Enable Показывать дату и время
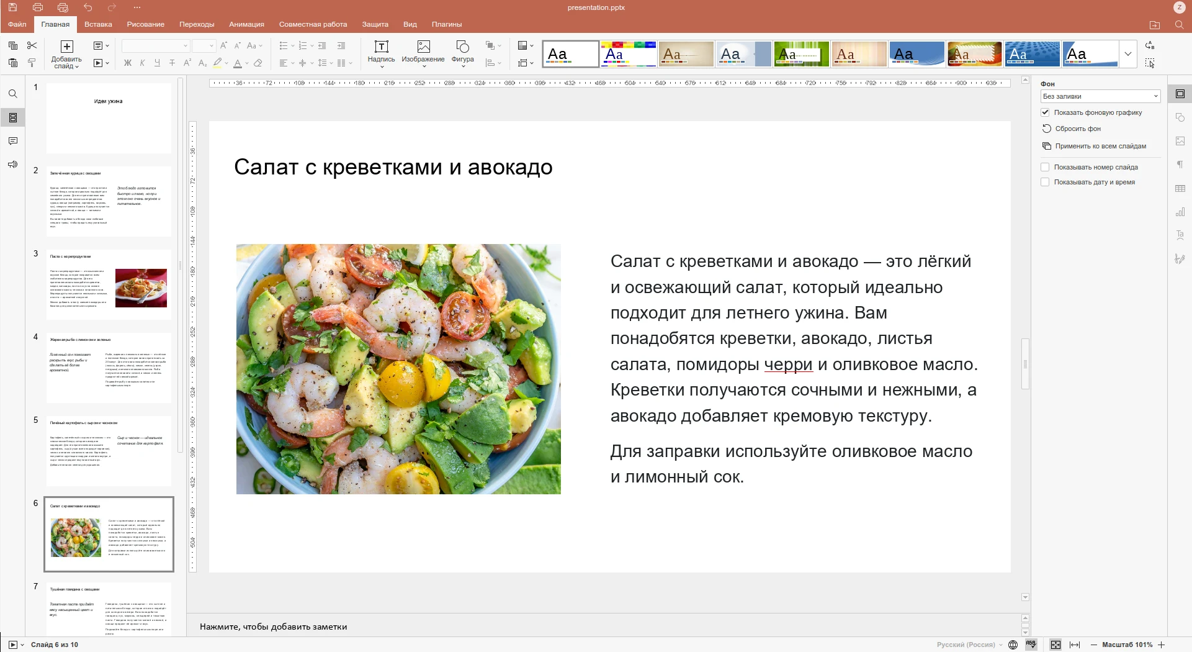1192x652 pixels. point(1045,182)
